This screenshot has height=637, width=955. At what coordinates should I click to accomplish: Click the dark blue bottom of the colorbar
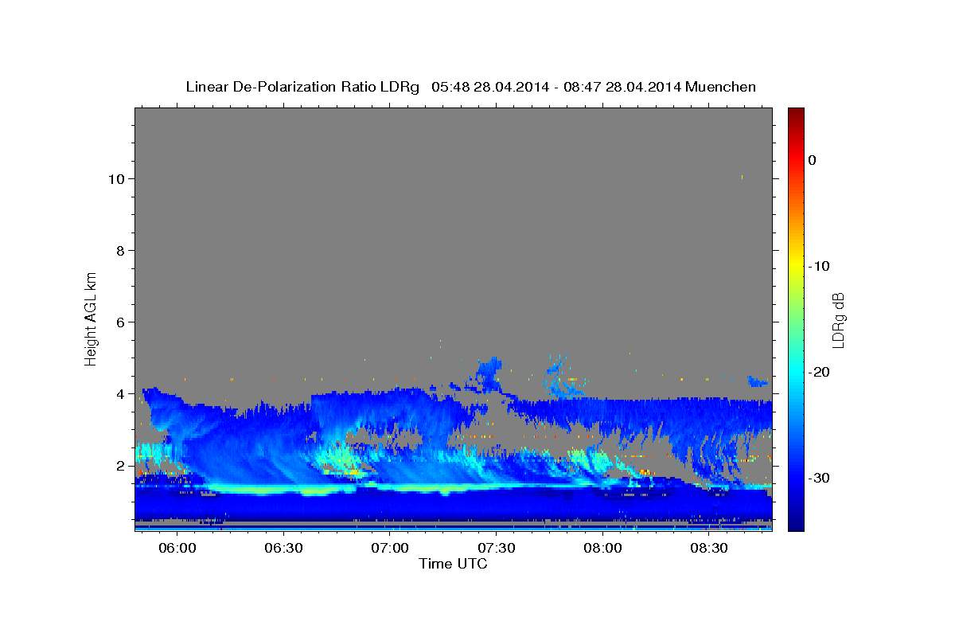pos(796,524)
